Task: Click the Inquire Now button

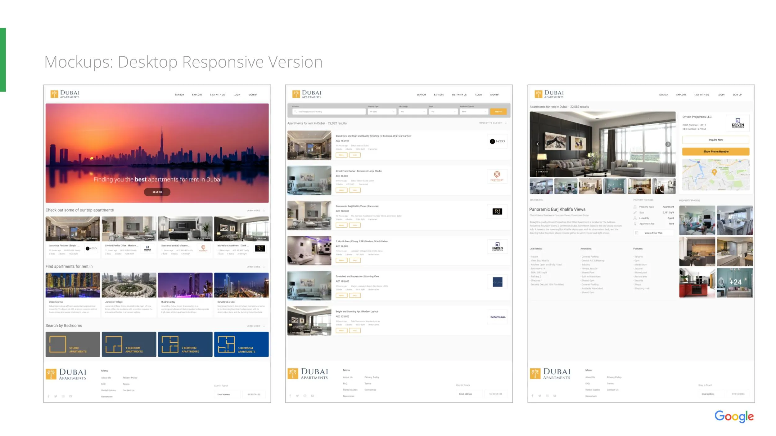Action: [x=715, y=140]
